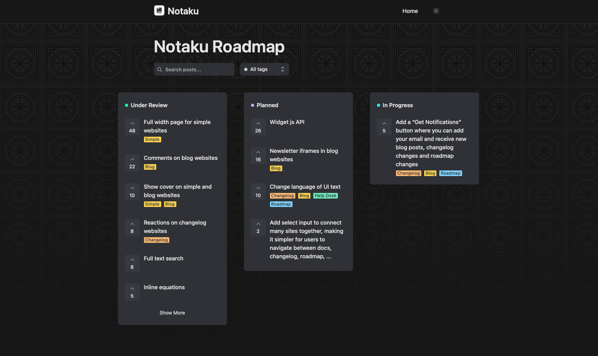This screenshot has height=356, width=598.
Task: Click the Planned column heading
Action: [x=267, y=105]
